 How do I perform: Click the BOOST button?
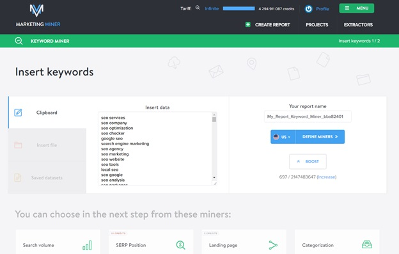pyautogui.click(x=308, y=161)
